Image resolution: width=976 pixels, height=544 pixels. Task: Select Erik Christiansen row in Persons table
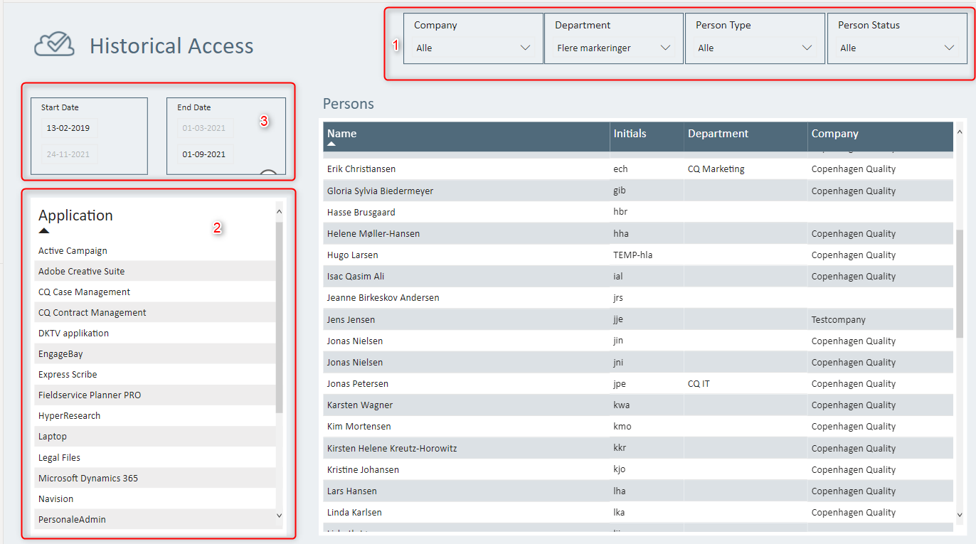pyautogui.click(x=361, y=169)
